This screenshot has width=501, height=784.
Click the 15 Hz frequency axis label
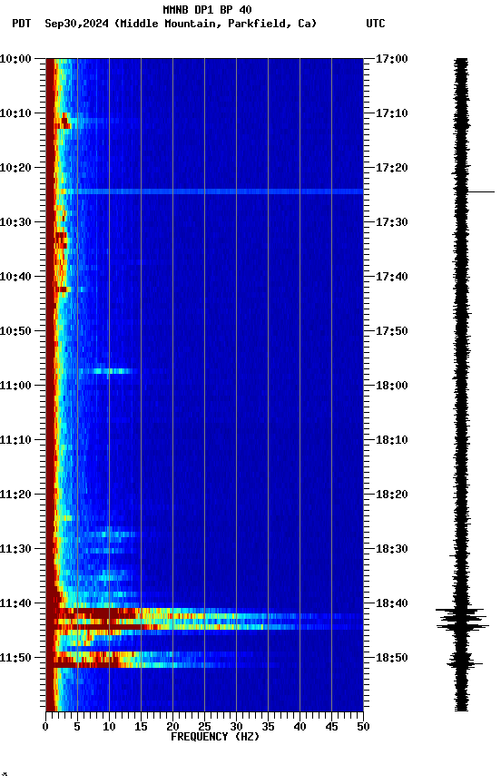pos(141,727)
